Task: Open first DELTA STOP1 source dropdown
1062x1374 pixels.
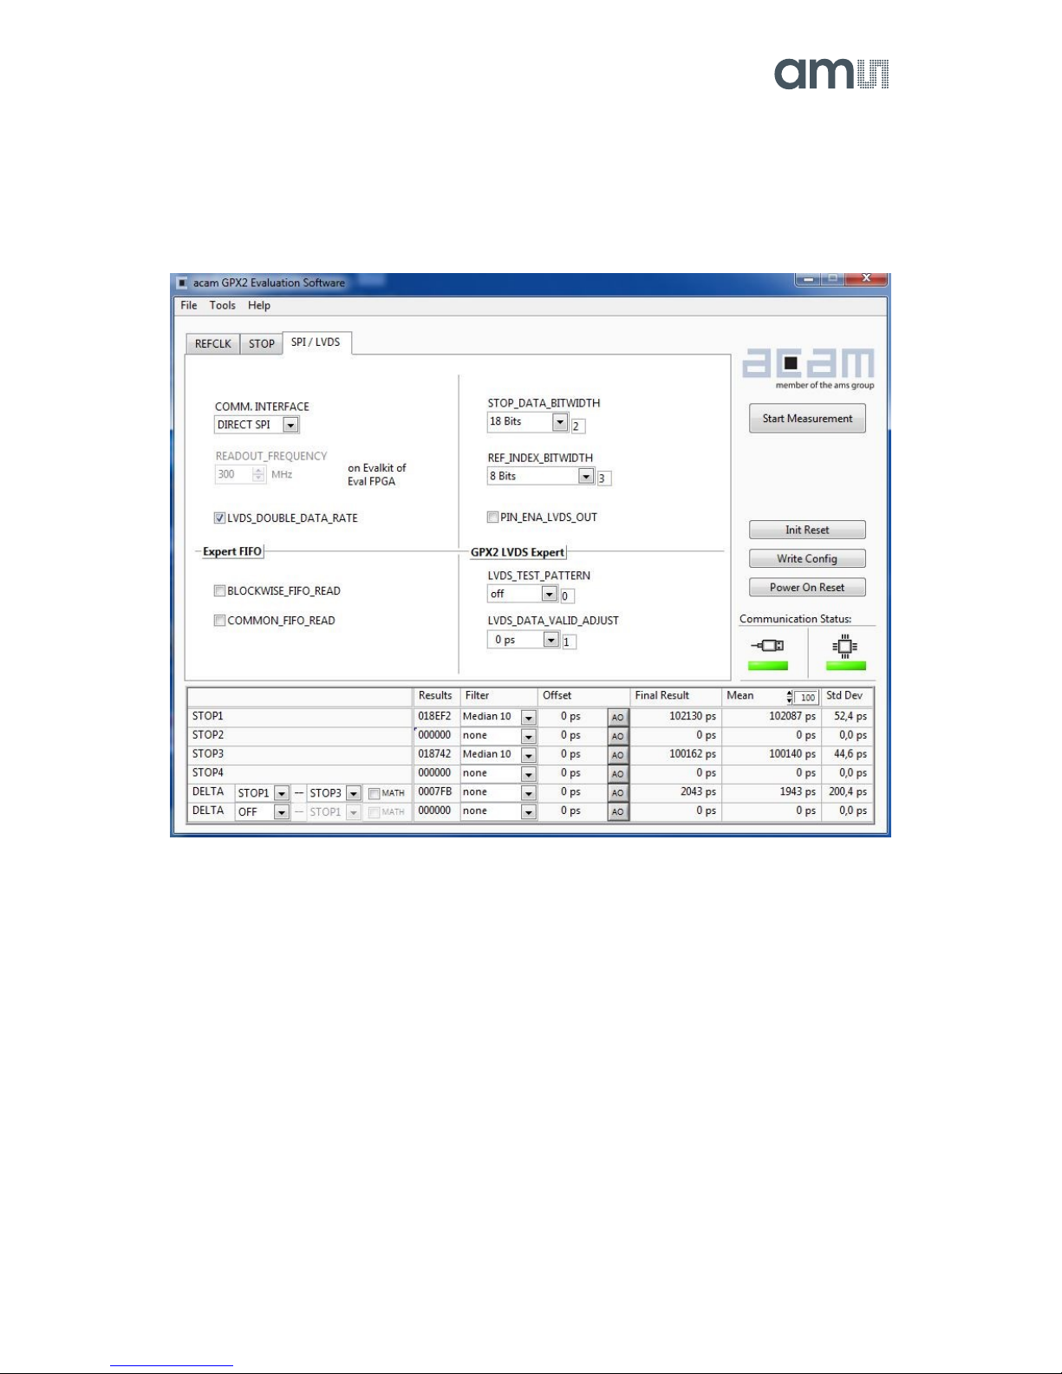Action: [281, 793]
